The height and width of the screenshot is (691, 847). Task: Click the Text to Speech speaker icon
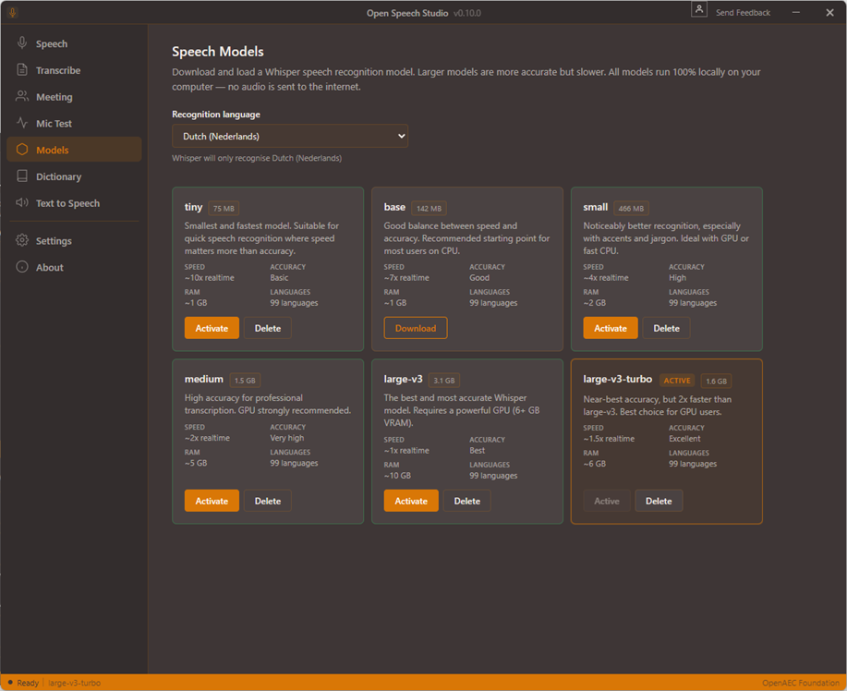[x=21, y=202]
